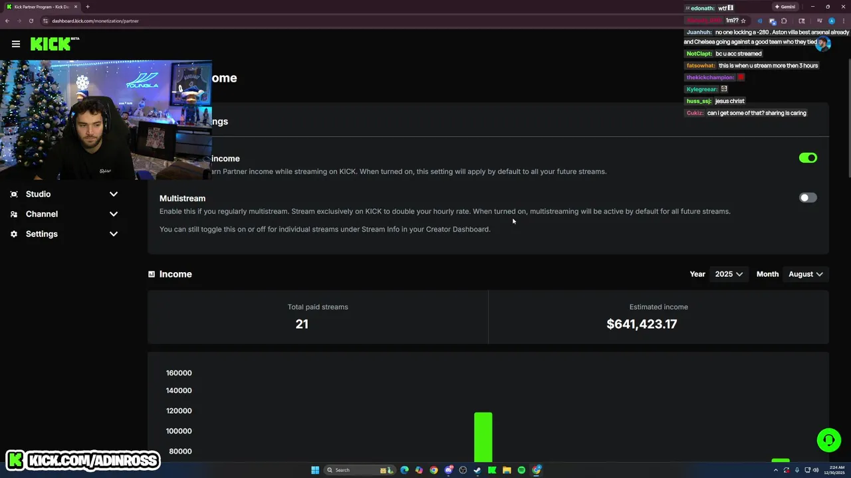The width and height of the screenshot is (851, 478).
Task: Open Windows Start menu
Action: point(315,470)
